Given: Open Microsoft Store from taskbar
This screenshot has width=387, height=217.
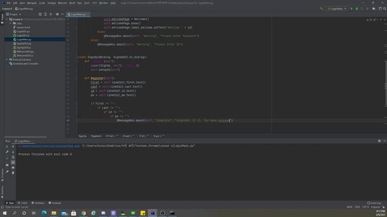Looking at the screenshot, I should coord(74,213).
